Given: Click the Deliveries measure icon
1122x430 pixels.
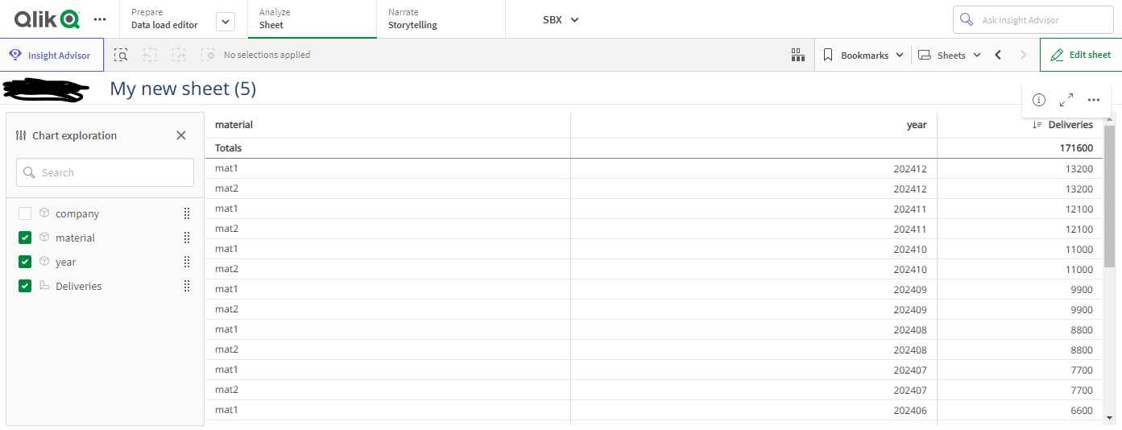Looking at the screenshot, I should click(44, 286).
